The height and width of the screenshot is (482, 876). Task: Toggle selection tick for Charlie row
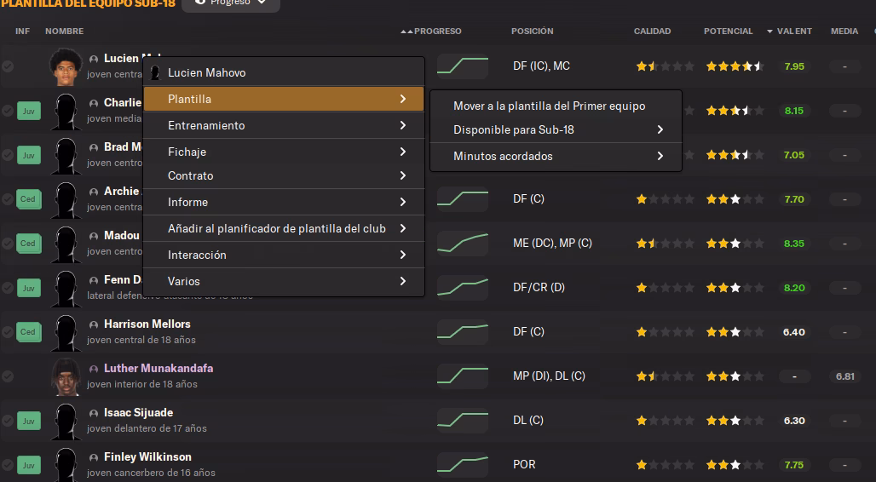click(8, 111)
